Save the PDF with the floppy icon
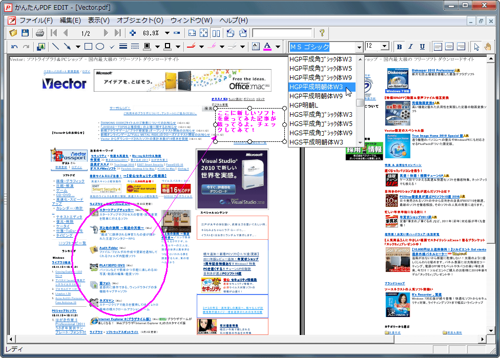The image size is (500, 358). pos(25,33)
